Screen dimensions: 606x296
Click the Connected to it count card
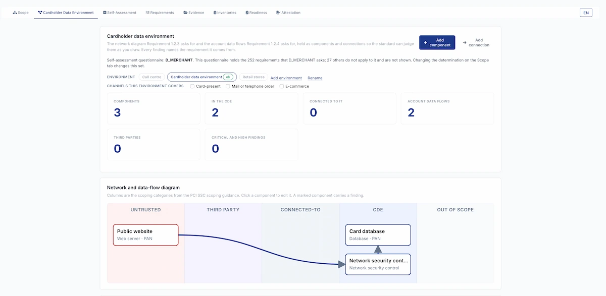[x=349, y=108]
